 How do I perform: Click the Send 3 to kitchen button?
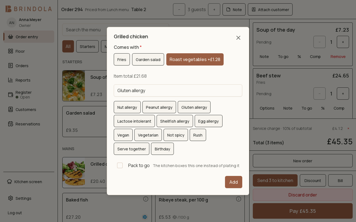275,180
